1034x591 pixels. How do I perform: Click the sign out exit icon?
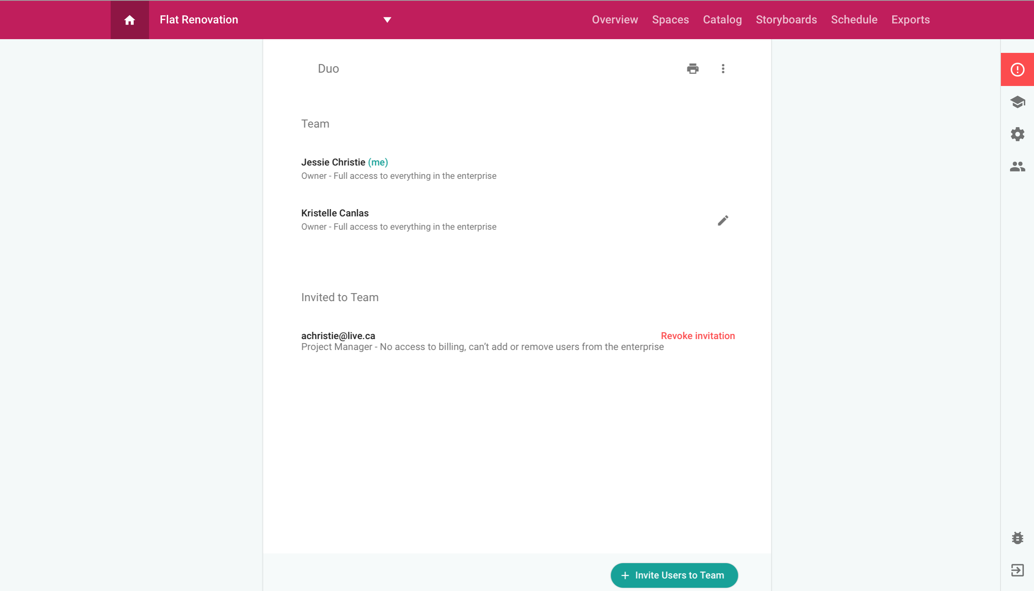point(1017,570)
